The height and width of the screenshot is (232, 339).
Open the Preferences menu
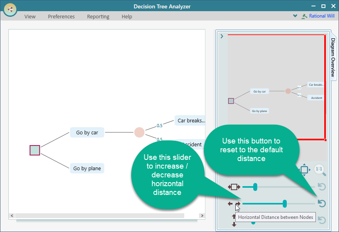(61, 17)
